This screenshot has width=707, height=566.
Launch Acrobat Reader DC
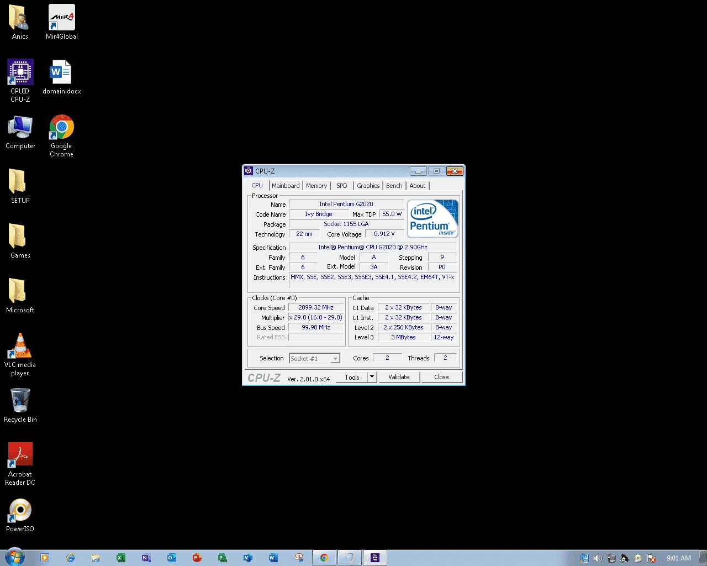coord(20,464)
